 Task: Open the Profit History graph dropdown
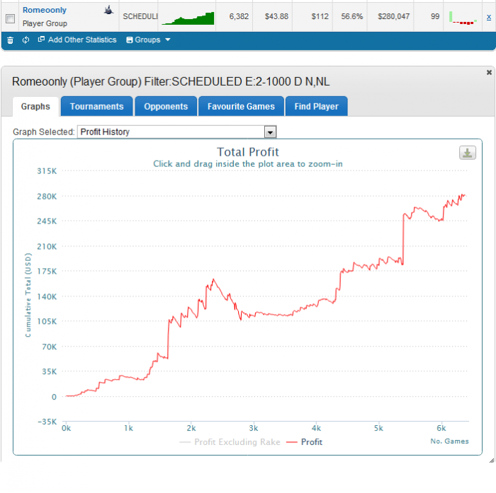click(x=177, y=132)
